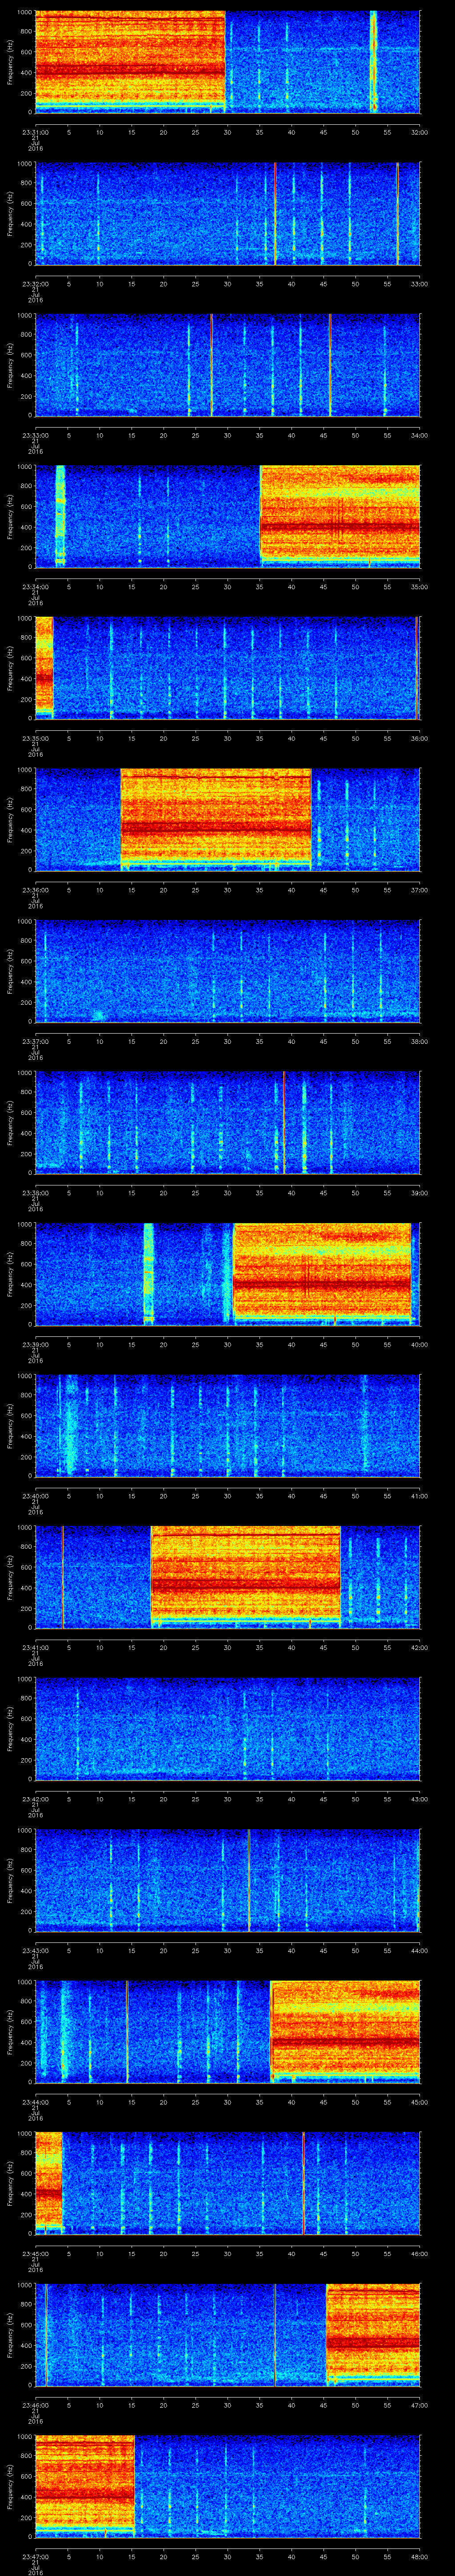
Task: Select the '23:33:00' start time label
Action: pos(35,434)
